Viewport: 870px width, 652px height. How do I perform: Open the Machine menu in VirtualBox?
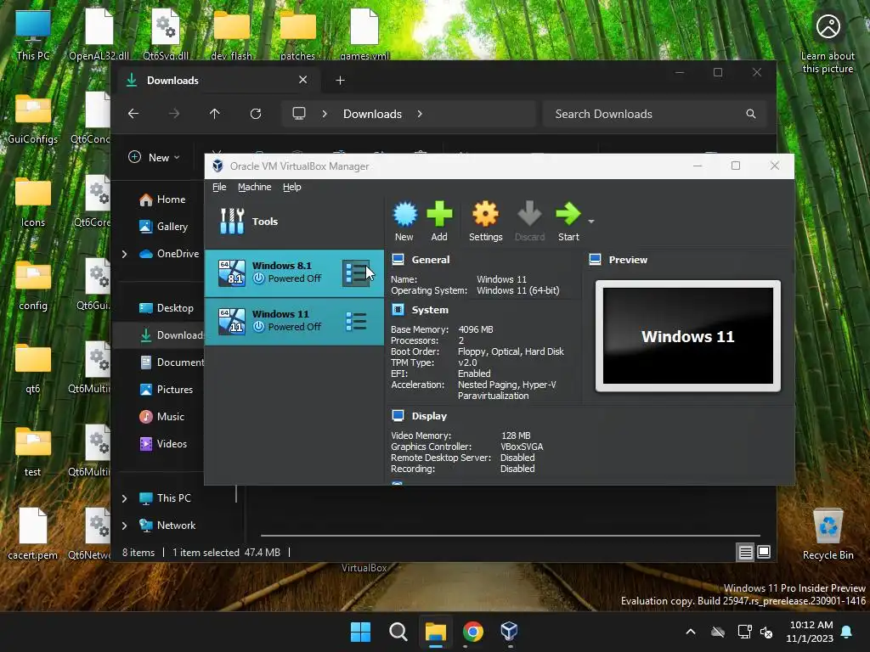point(255,187)
